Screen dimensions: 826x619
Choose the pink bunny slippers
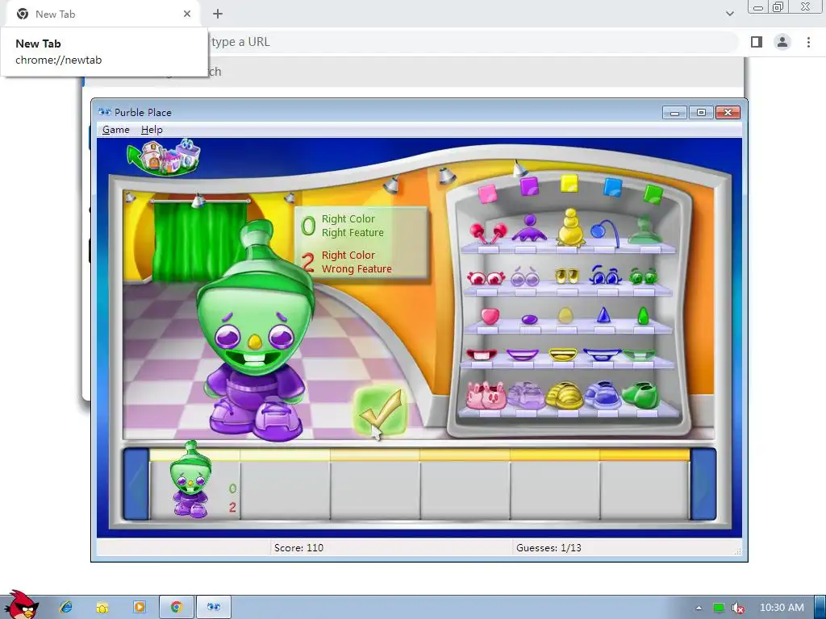pyautogui.click(x=486, y=396)
